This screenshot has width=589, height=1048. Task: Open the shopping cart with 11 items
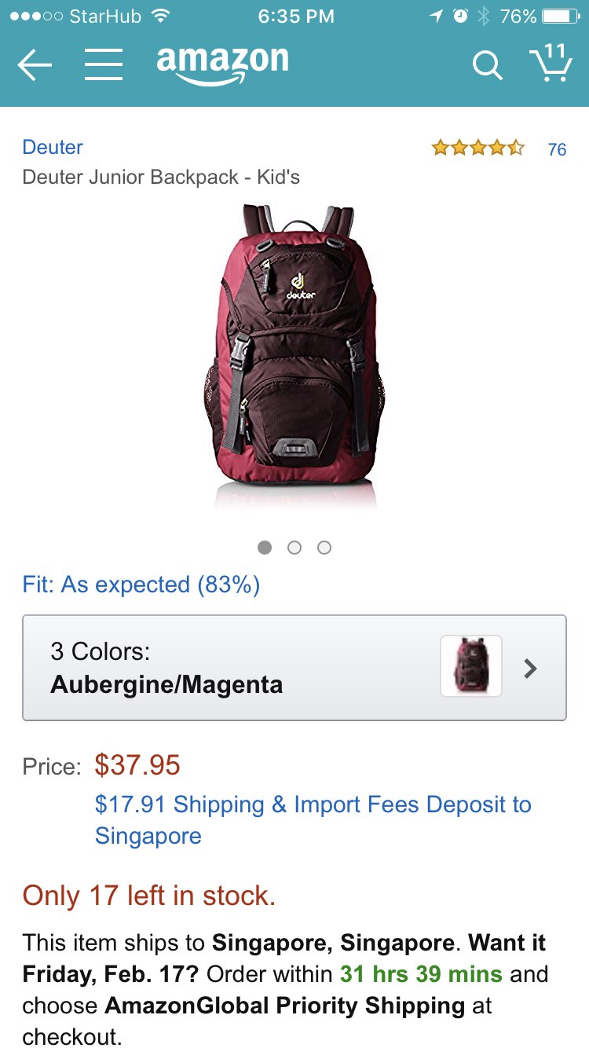click(550, 63)
